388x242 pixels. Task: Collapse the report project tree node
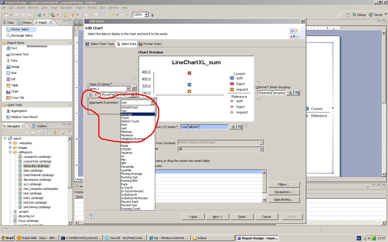point(5,138)
